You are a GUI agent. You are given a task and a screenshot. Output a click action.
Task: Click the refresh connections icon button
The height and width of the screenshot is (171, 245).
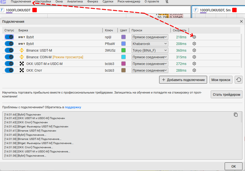coord(238,80)
